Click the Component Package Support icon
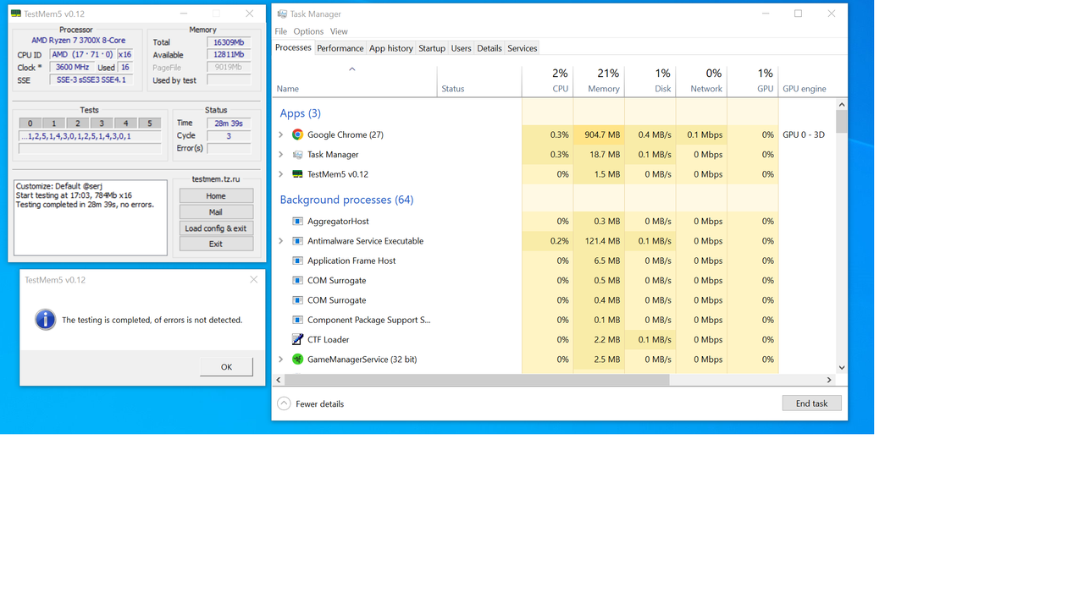1084x609 pixels. coord(297,320)
